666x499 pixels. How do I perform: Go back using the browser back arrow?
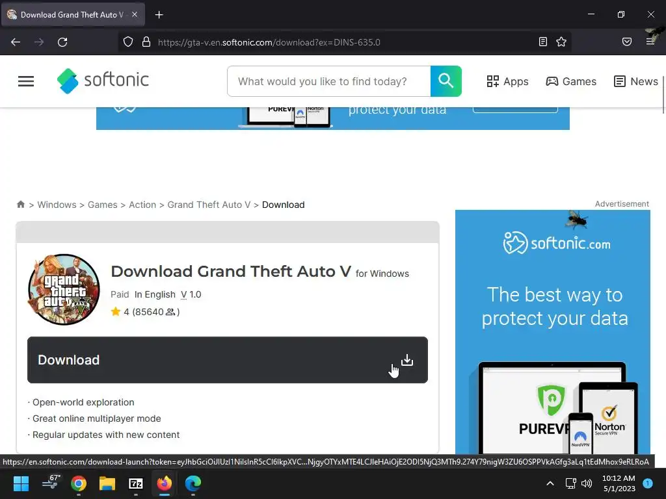(x=16, y=42)
